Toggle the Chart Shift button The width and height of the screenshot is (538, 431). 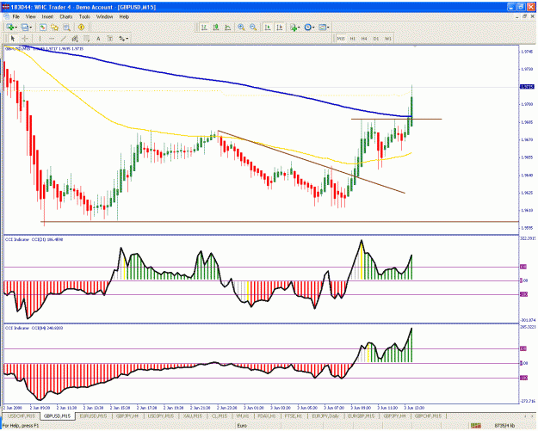pos(280,27)
